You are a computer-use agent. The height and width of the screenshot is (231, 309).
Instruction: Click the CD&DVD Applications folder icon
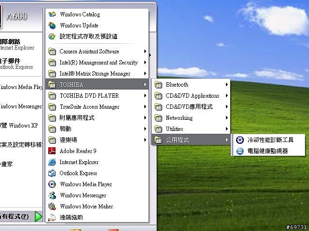tap(158, 96)
